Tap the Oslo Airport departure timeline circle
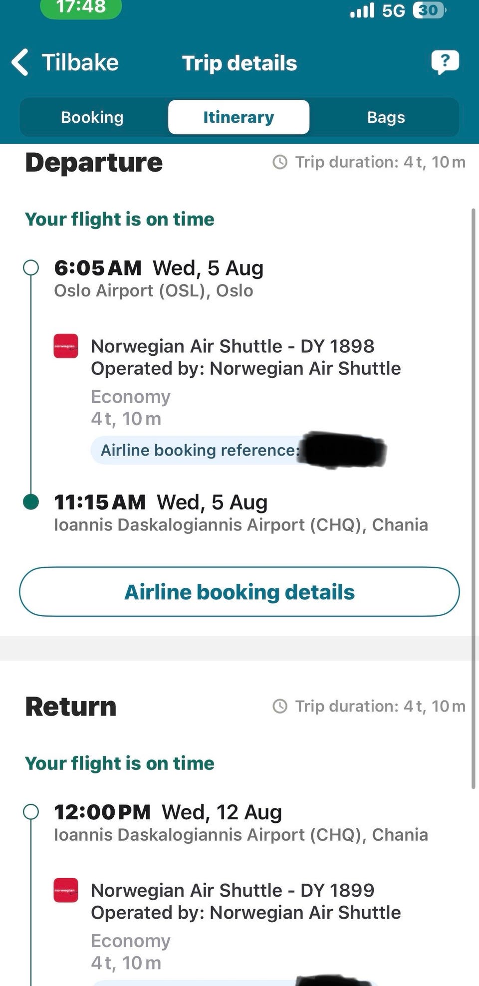This screenshot has width=479, height=986. (31, 267)
